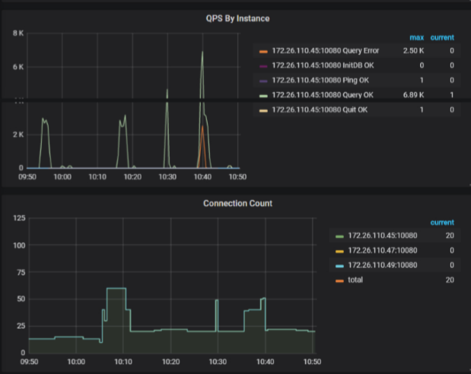The width and height of the screenshot is (471, 374).
Task: Toggle the total connection series label
Action: tap(355, 280)
